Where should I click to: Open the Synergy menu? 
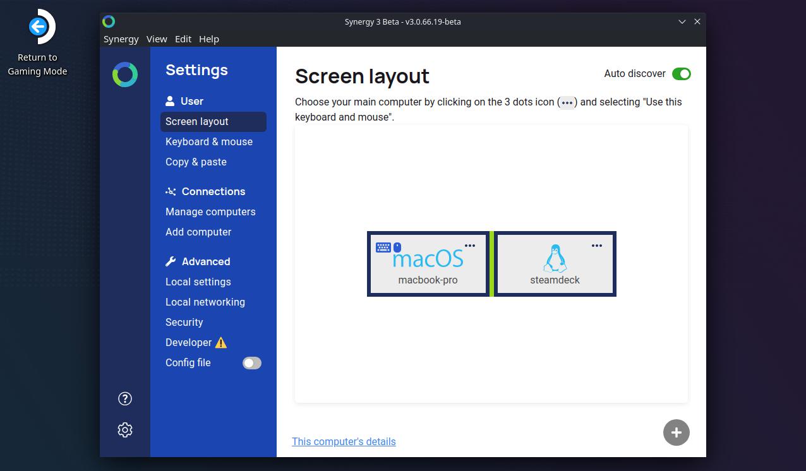121,39
